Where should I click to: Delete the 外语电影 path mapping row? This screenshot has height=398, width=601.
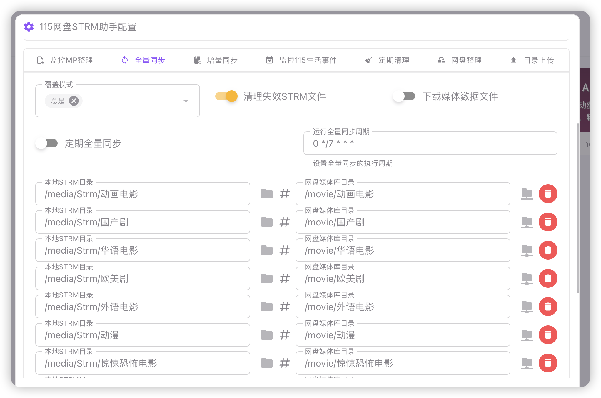[548, 307]
